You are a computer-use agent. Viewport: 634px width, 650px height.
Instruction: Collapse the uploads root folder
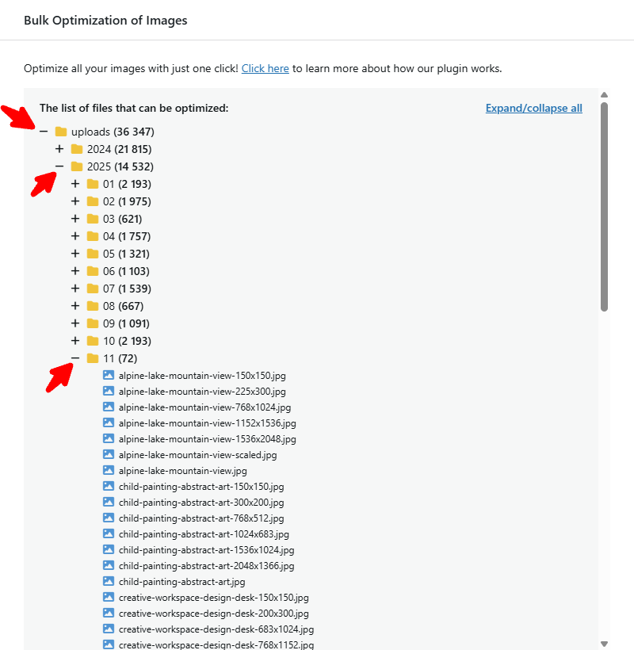(44, 132)
